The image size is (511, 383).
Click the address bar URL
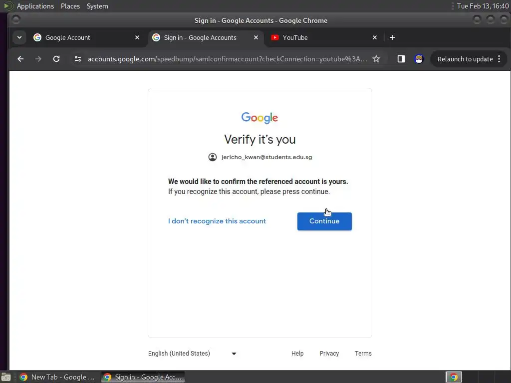(x=227, y=59)
